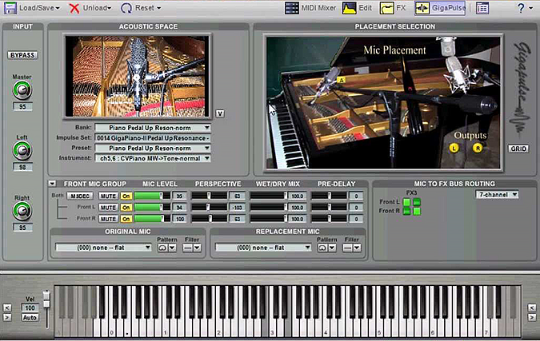Open the Preset dropdown
Image resolution: width=540 pixels, height=341 pixels.
153,149
